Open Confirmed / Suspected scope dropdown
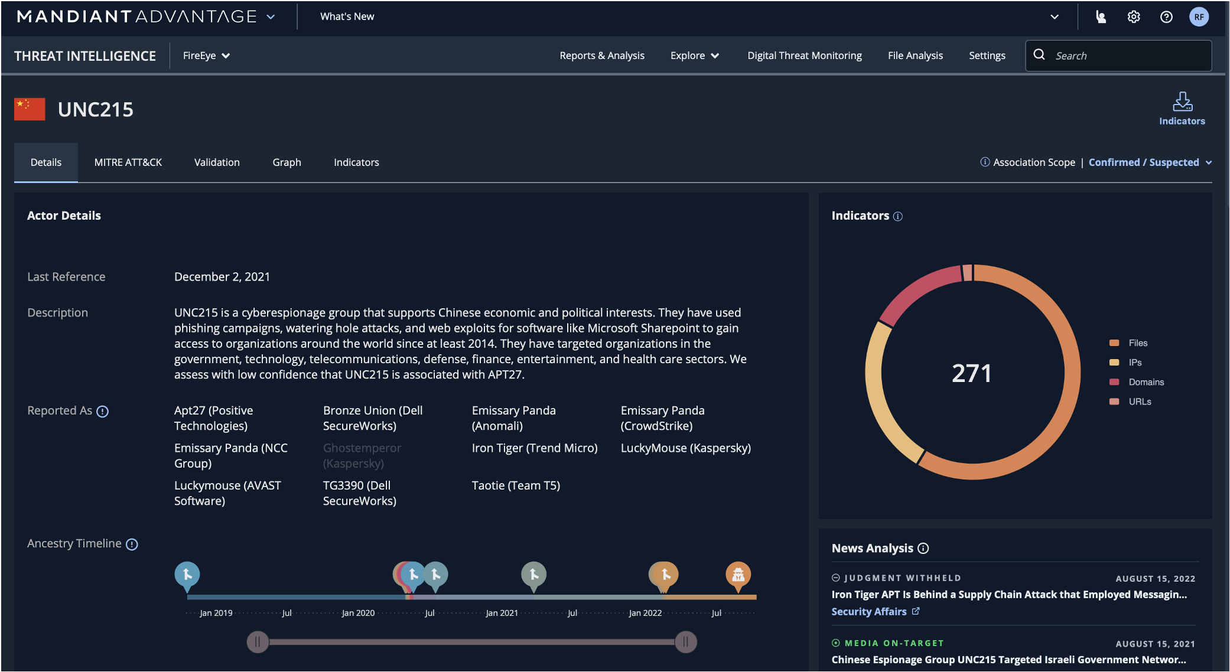The height and width of the screenshot is (672, 1230). click(x=1150, y=162)
